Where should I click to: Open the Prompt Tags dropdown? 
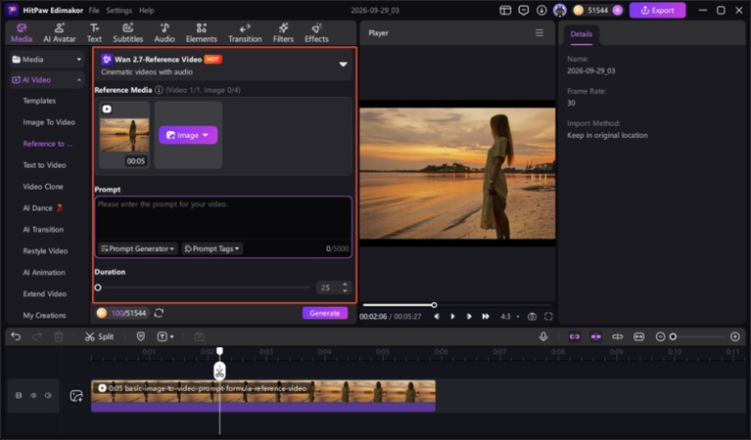[211, 248]
